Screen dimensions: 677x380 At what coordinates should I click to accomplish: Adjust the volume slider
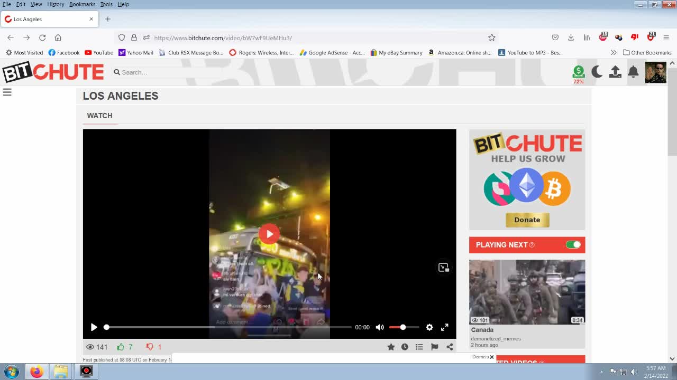(x=404, y=327)
